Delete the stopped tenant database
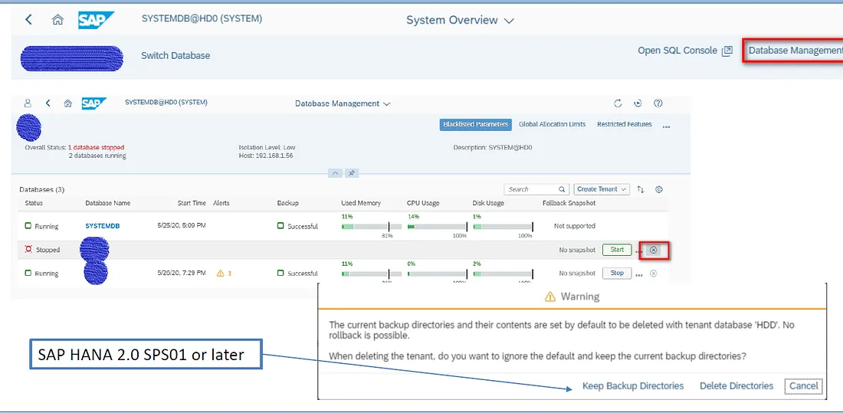Screen dimensions: 843x413 click(x=653, y=250)
